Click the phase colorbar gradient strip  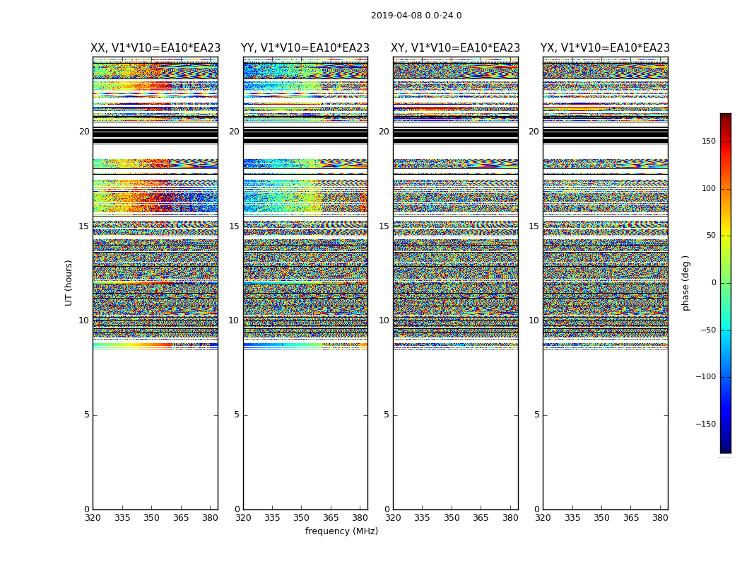[x=726, y=283]
